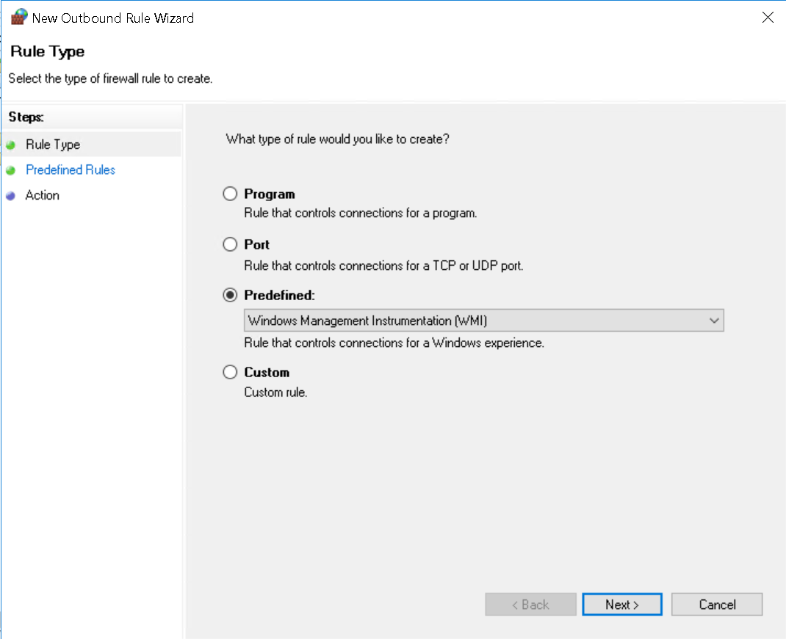
Task: Go to the Rule Type step
Action: click(x=53, y=145)
